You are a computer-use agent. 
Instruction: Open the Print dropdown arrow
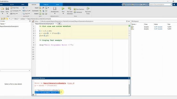coord(17,13)
